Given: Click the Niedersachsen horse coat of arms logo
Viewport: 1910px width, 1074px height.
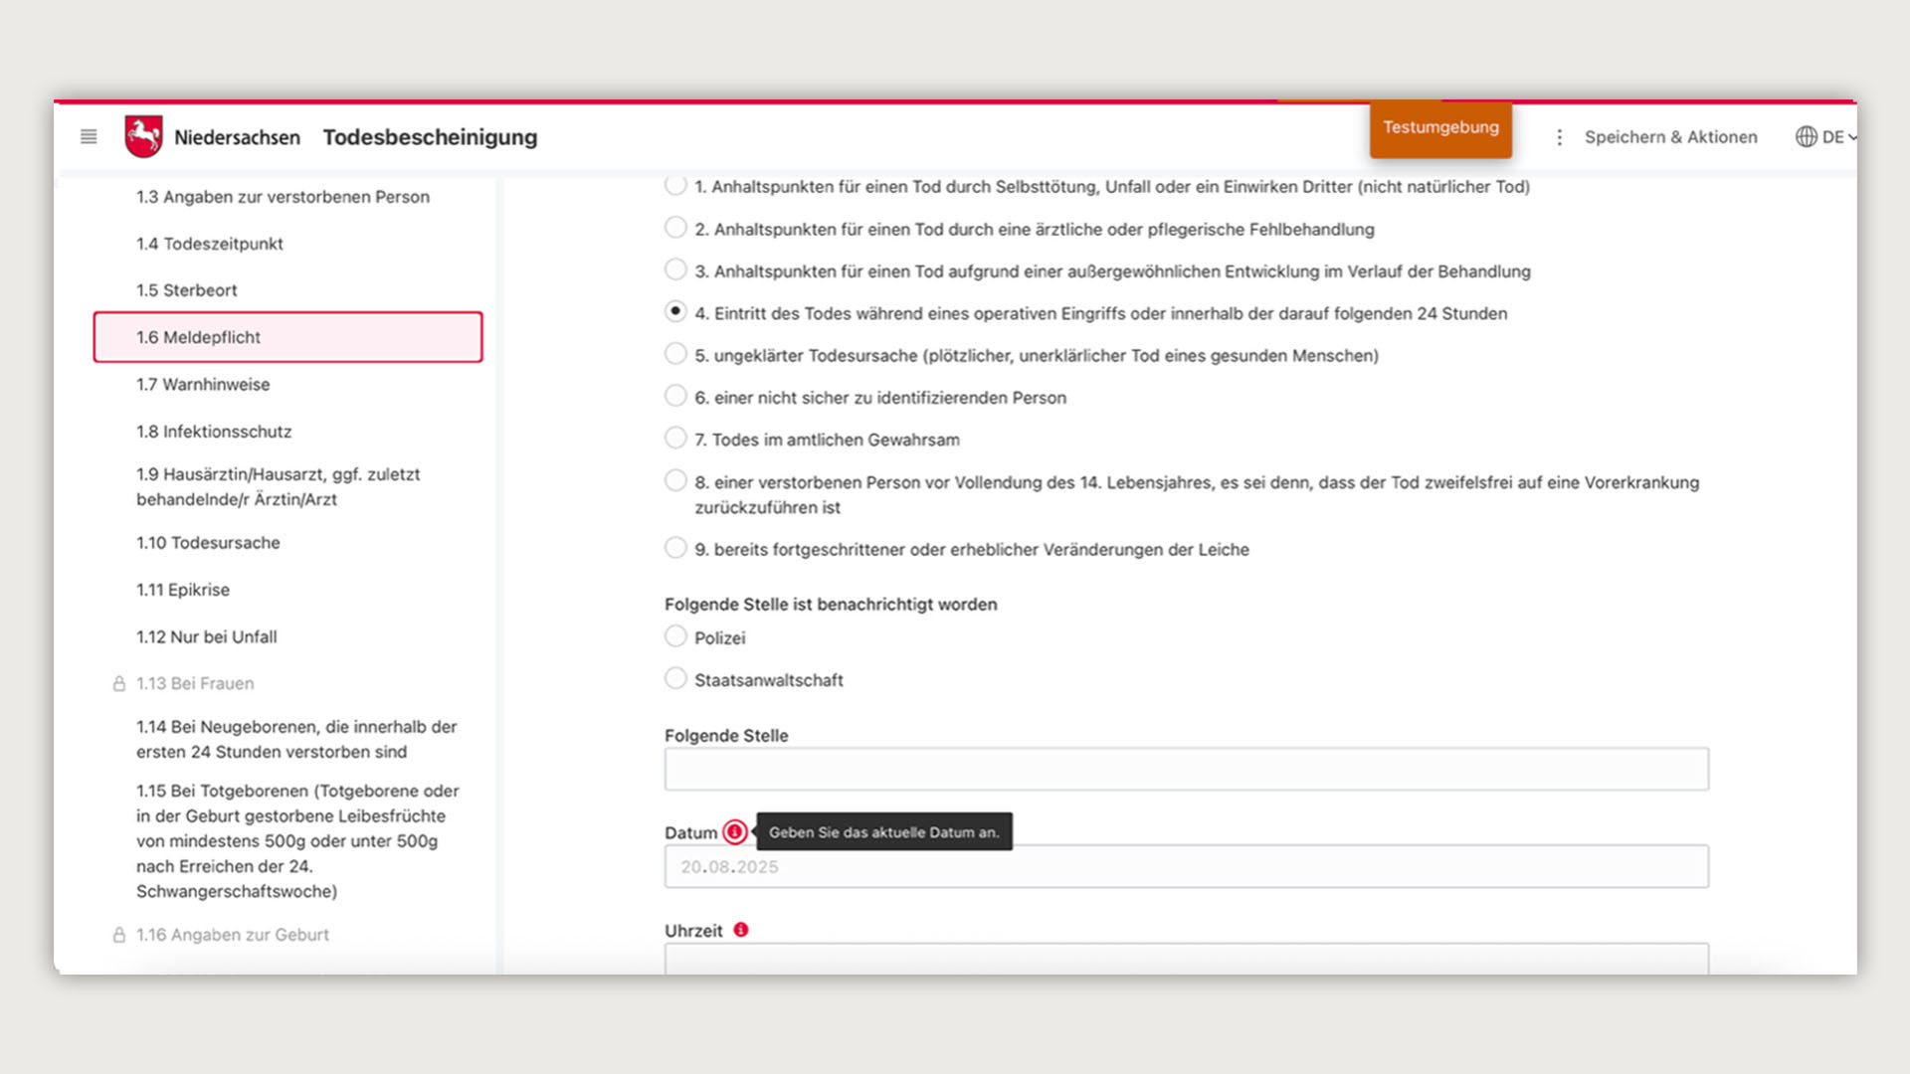Looking at the screenshot, I should [143, 136].
